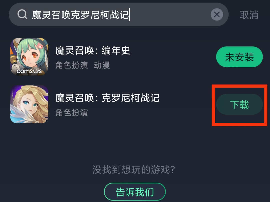
Task: Place cursor after 战记 in search box
Action: (x=129, y=15)
